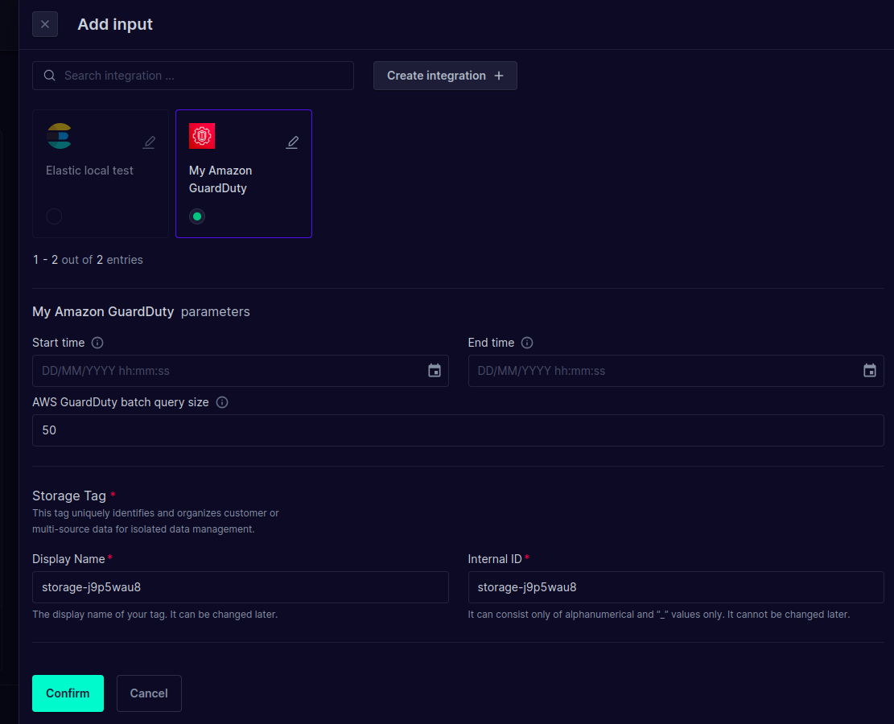Screen dimensions: 894x724
Task: Click the '1 - 2 out of 2 entries' text
Action: (x=88, y=260)
